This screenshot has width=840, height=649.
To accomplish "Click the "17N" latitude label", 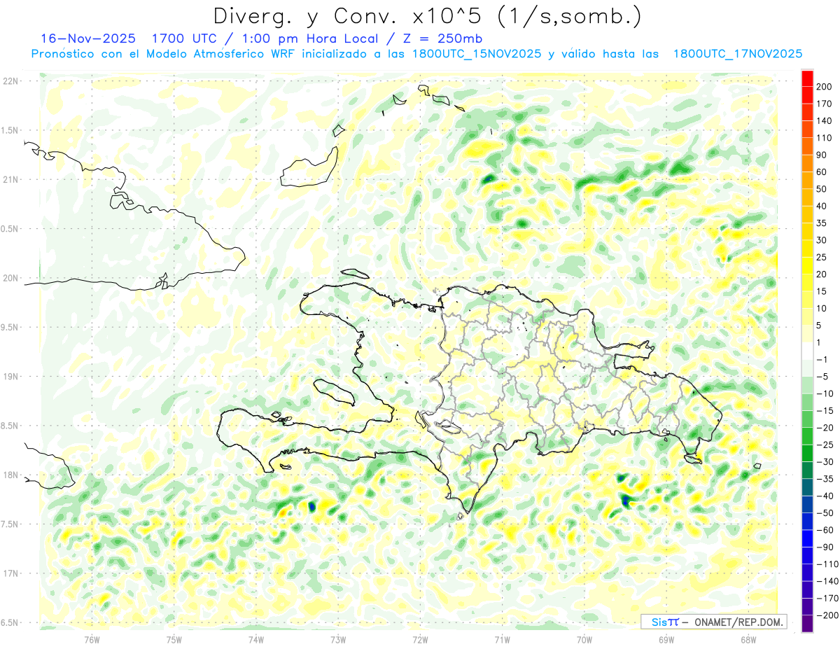I will click(x=10, y=573).
